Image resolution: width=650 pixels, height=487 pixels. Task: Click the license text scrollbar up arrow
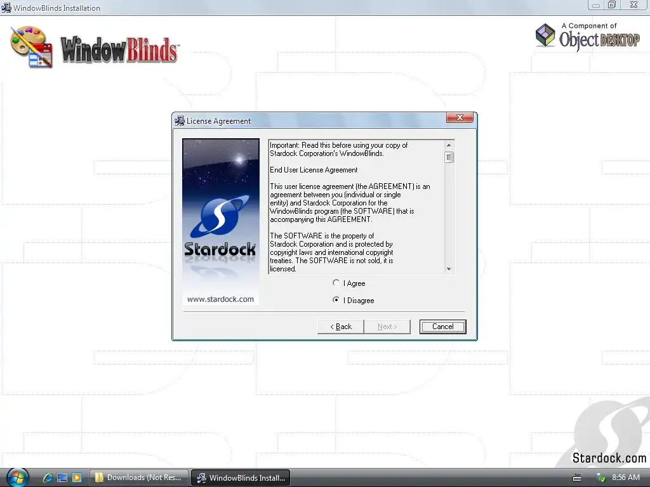coord(449,145)
